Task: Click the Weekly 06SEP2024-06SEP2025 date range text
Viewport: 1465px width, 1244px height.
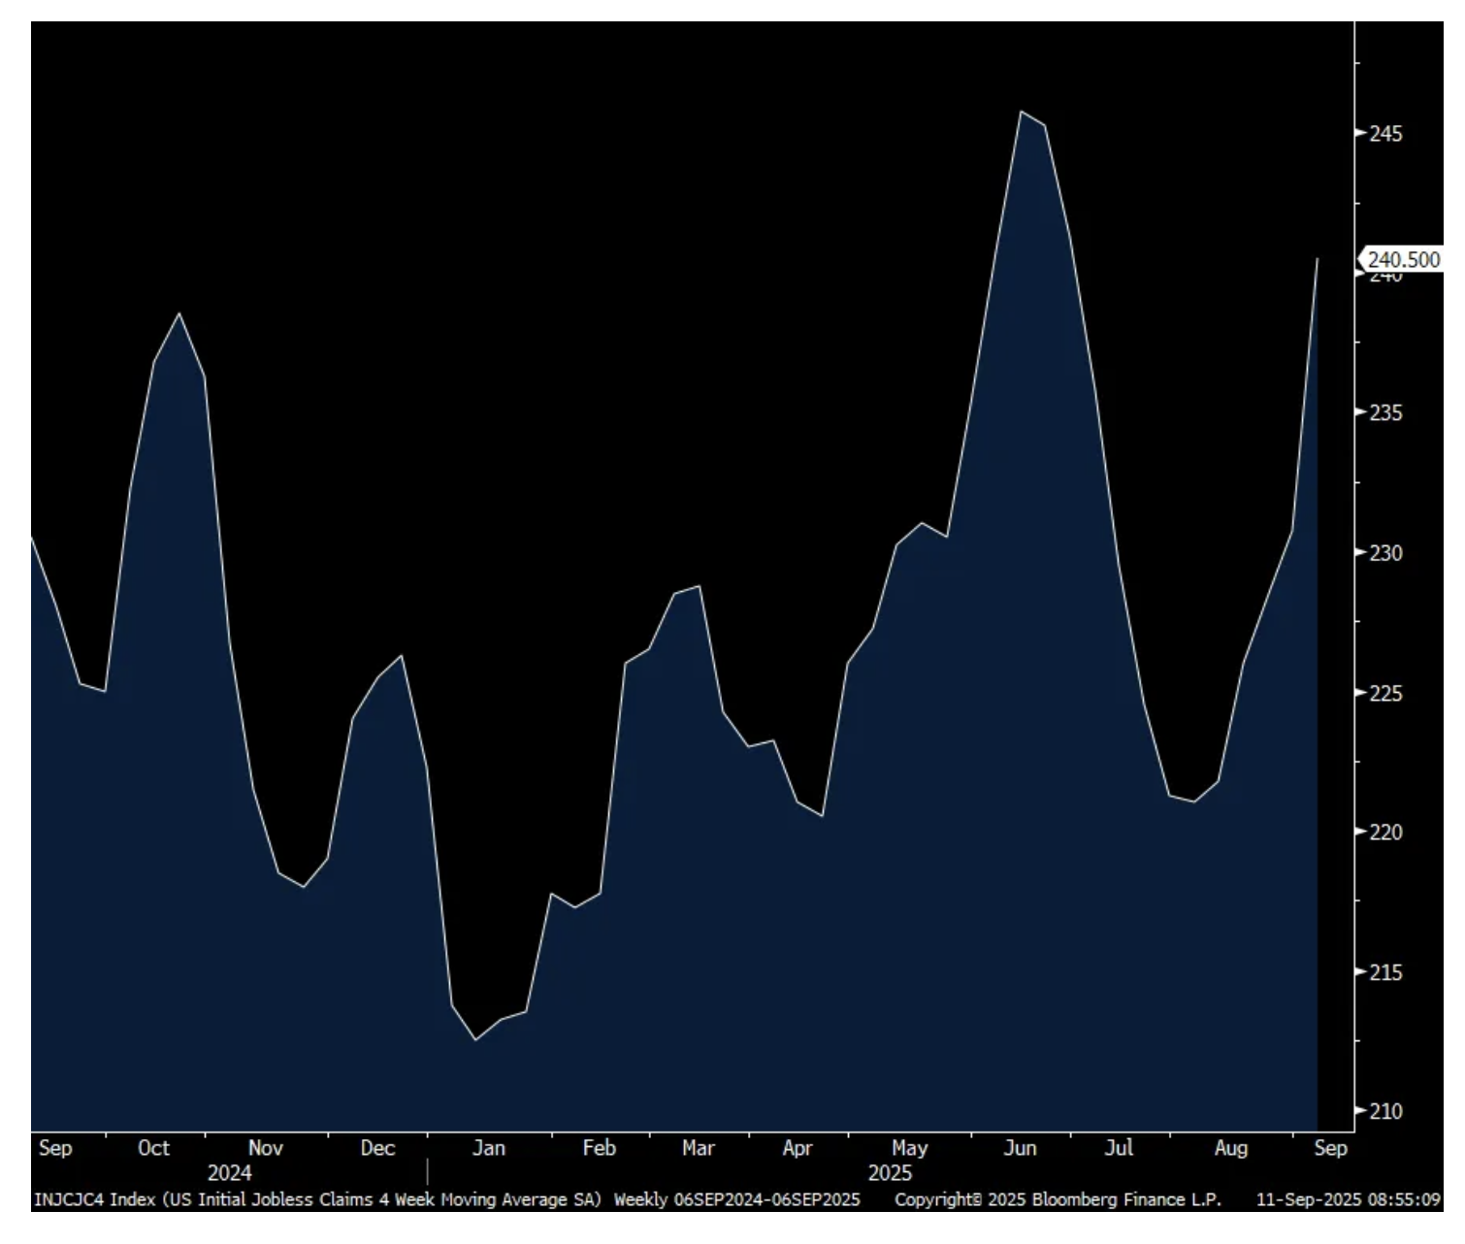Action: click(736, 1199)
